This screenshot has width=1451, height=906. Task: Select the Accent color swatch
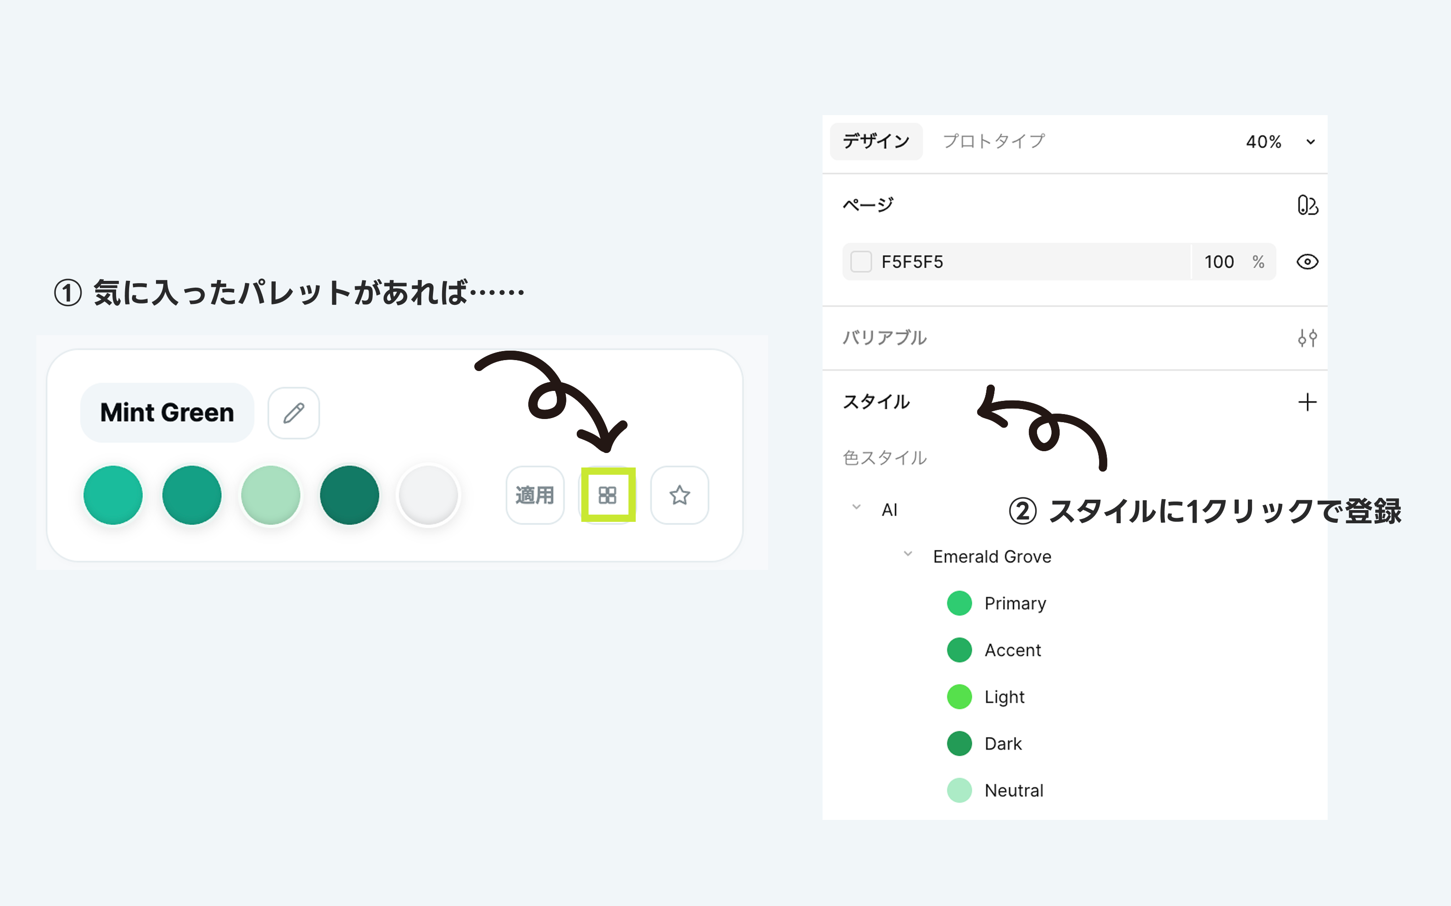coord(959,650)
